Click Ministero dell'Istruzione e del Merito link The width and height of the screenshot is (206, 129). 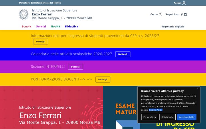(x=40, y=3)
